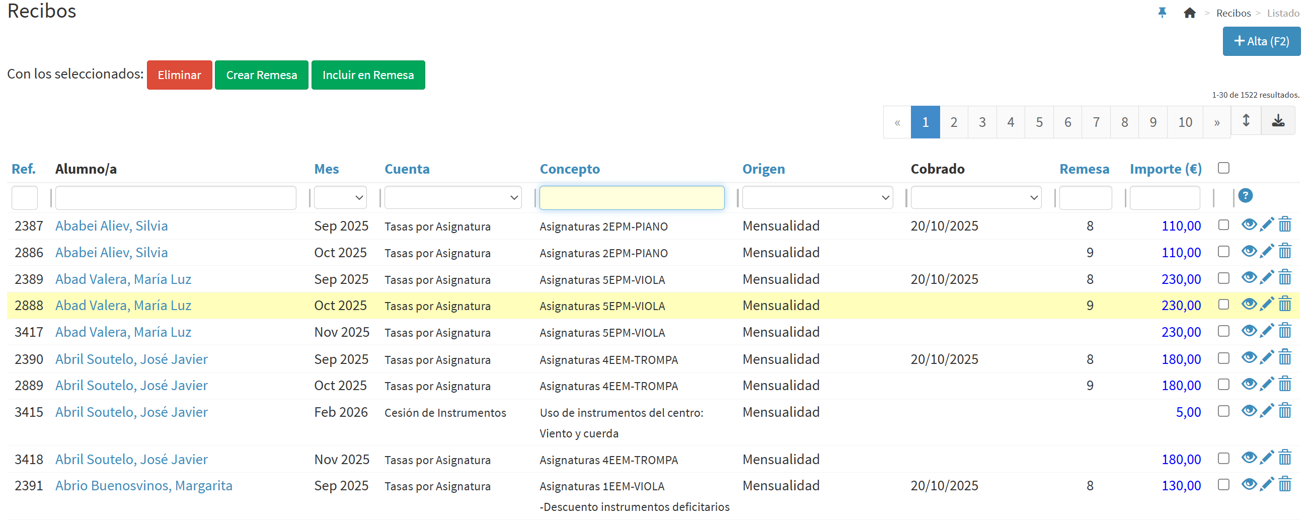Edit receipt 2387 with pencil icon

[x=1266, y=224]
